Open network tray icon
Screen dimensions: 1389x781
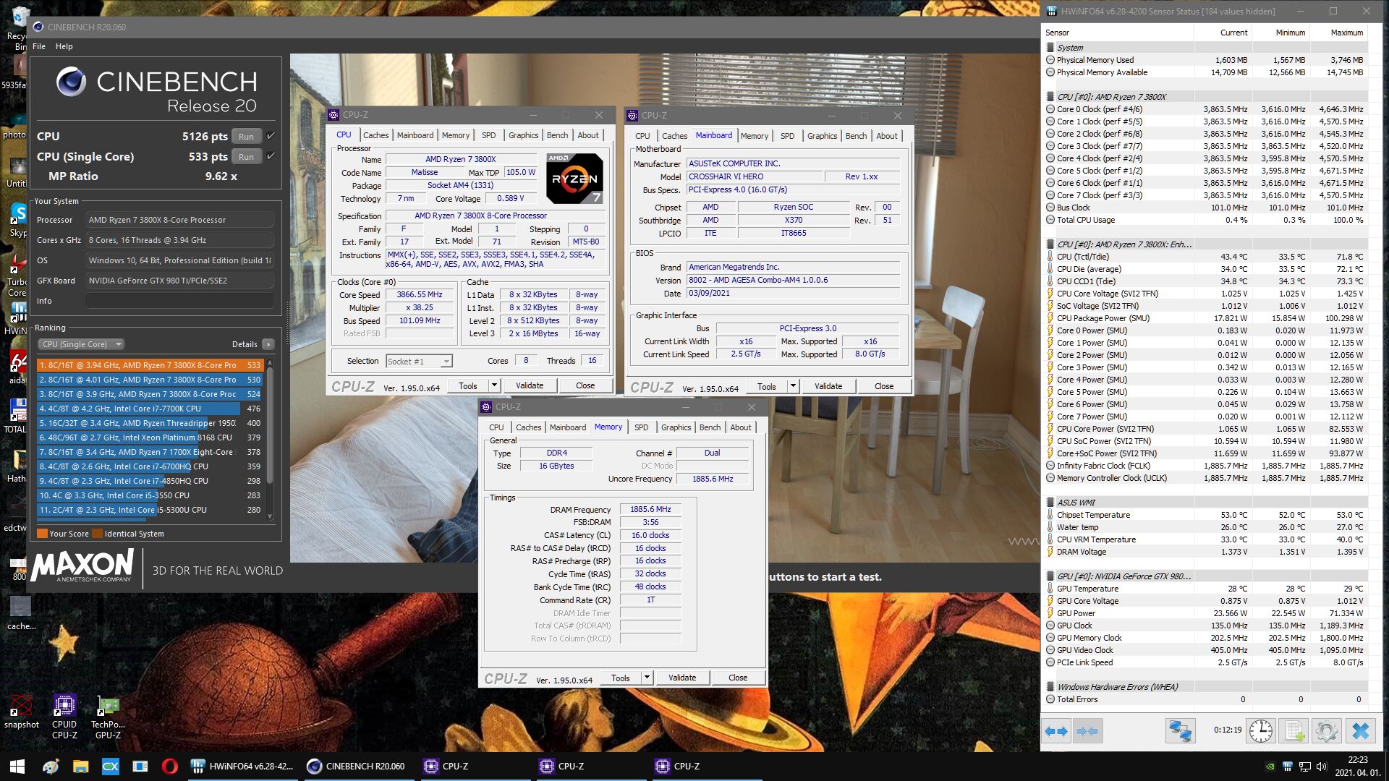point(1305,767)
